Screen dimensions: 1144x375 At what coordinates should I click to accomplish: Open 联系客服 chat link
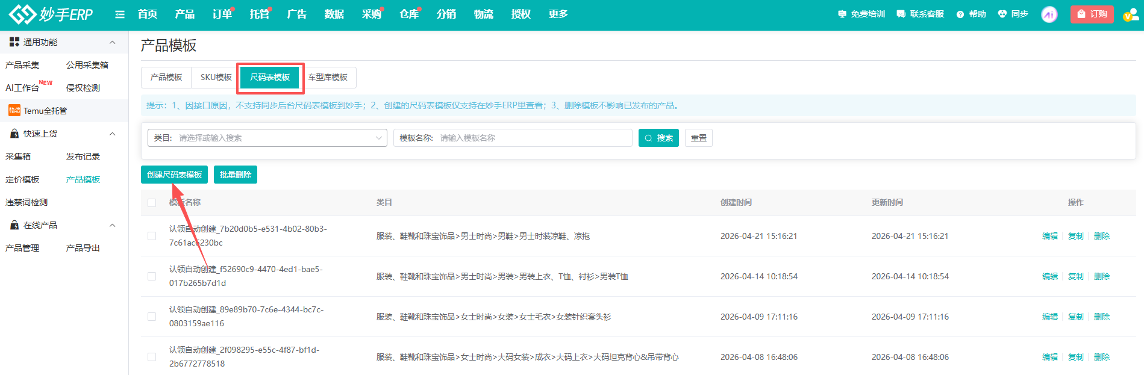(921, 14)
